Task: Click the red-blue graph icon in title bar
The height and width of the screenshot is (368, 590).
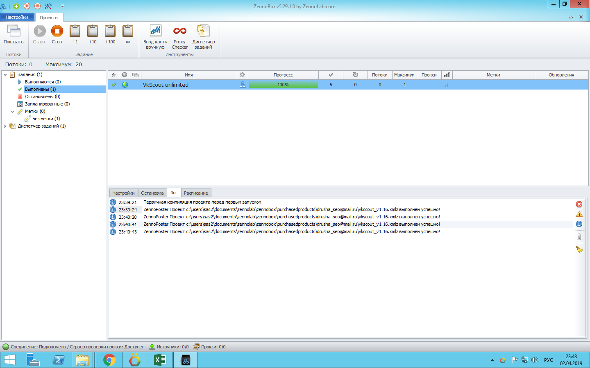Action: [48, 6]
